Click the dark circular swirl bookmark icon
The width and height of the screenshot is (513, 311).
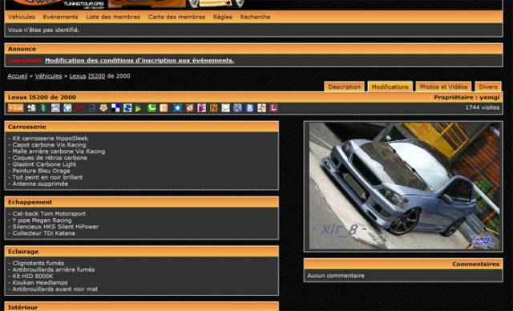pos(92,108)
